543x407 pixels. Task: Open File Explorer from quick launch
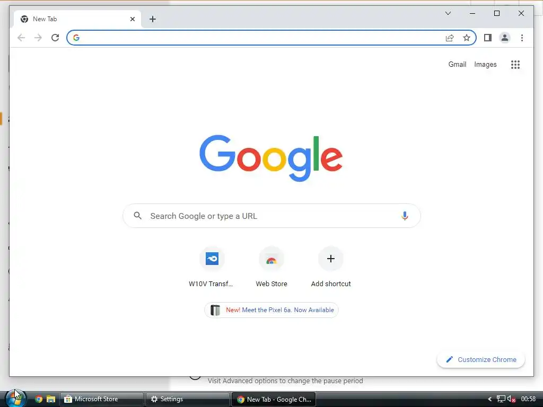point(50,399)
